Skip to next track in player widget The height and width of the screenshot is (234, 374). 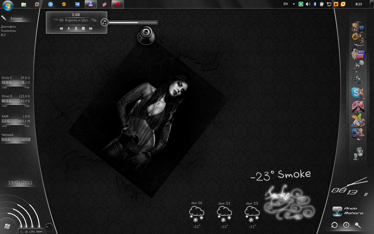pos(91,28)
